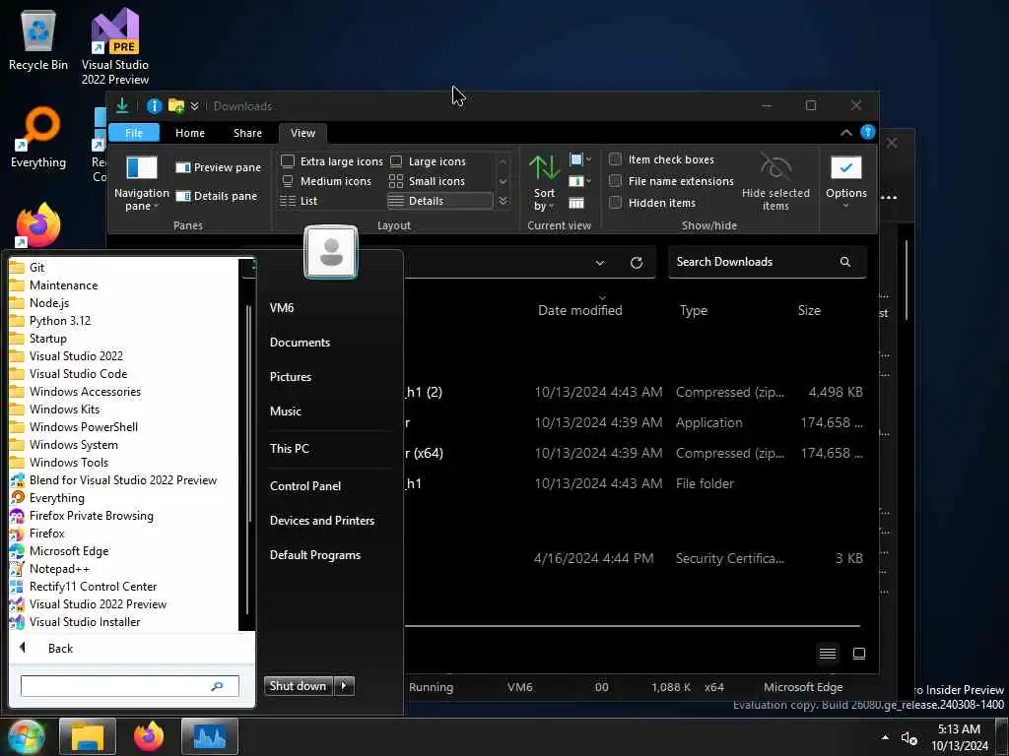
Task: Select the View ribbon tab
Action: click(x=303, y=133)
